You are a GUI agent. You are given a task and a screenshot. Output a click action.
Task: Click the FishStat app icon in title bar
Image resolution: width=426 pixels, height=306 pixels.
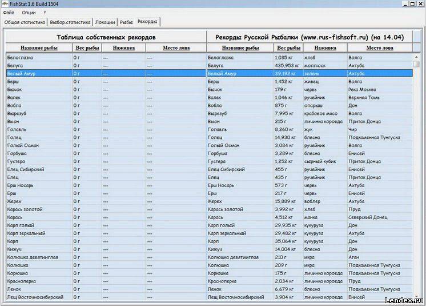pyautogui.click(x=5, y=3)
